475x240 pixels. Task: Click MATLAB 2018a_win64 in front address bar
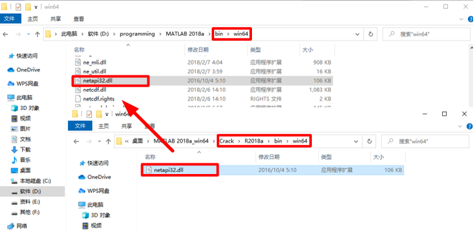coord(181,141)
